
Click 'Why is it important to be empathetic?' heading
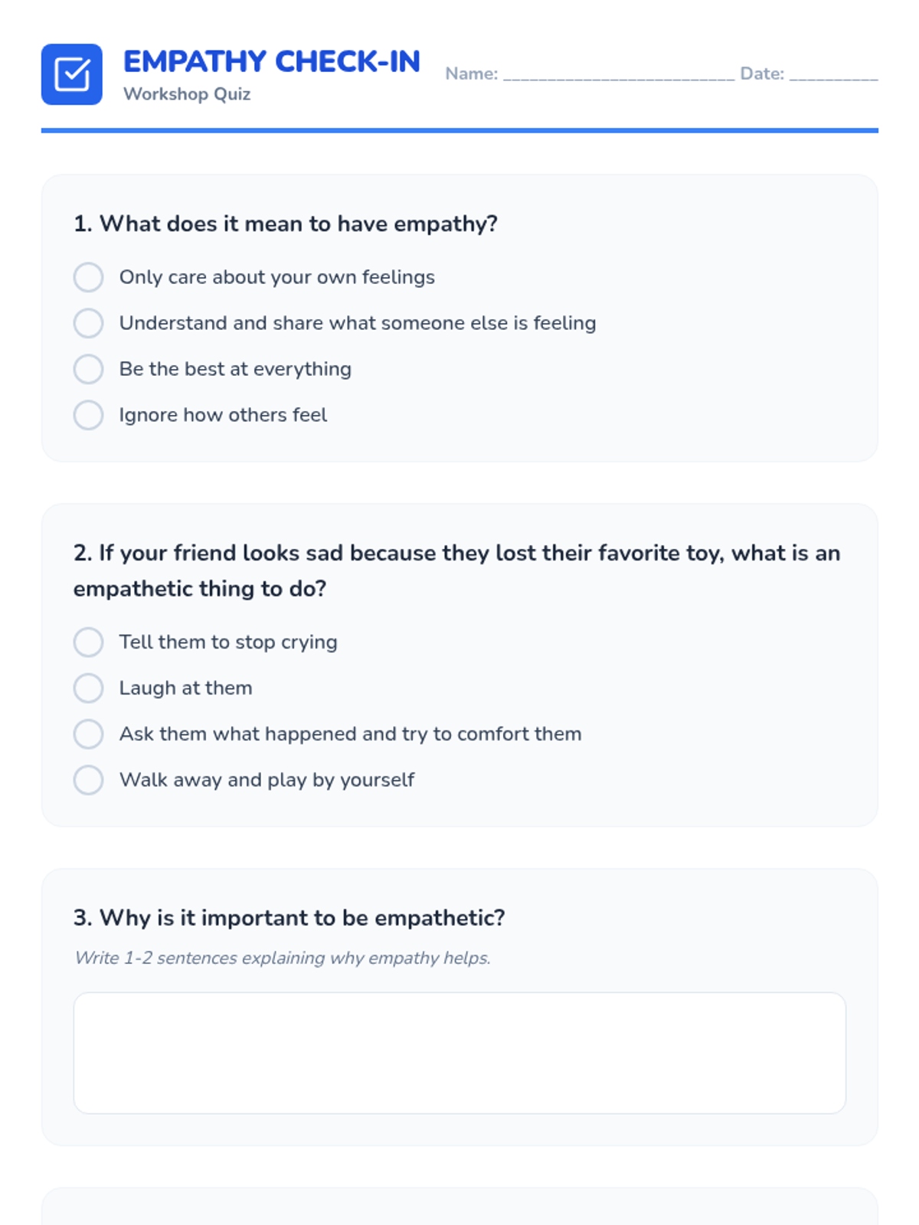click(x=289, y=918)
